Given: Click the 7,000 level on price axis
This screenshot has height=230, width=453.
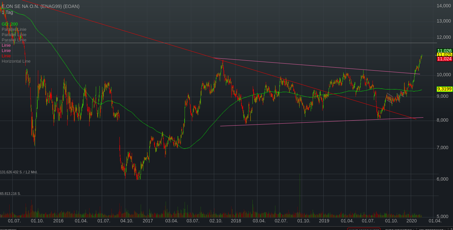Looking at the screenshot, I should click(444, 147).
